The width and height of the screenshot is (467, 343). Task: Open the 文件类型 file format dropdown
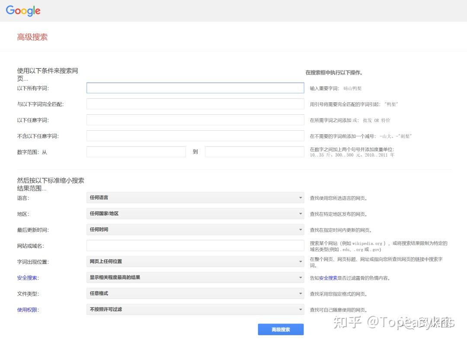pos(195,293)
